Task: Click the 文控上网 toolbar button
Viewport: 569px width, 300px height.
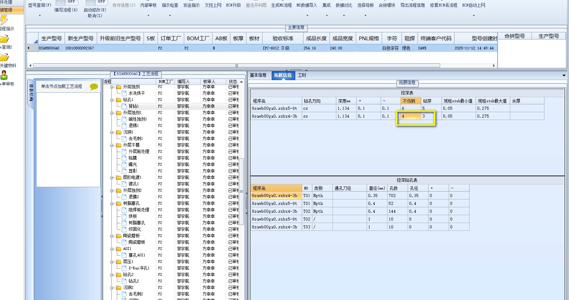Action: point(213,5)
